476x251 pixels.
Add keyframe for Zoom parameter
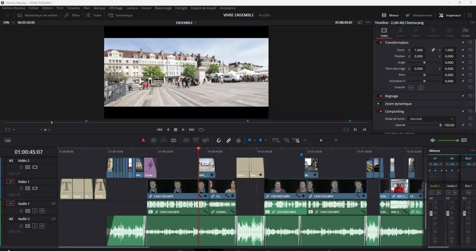tap(463, 50)
